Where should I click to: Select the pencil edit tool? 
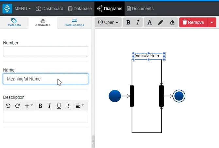[160, 22]
